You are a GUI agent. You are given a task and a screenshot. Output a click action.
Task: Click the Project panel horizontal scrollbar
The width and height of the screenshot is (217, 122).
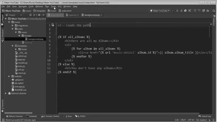point(18,113)
